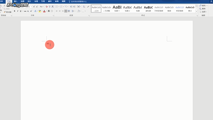
Task: Apply the 标题 2 style
Action: point(127,9)
